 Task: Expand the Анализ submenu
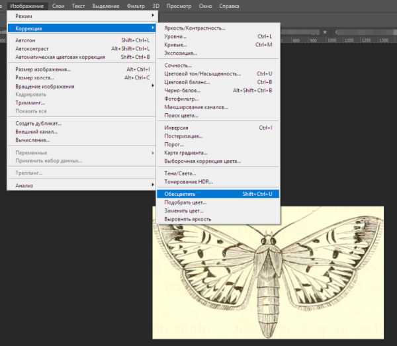coord(81,185)
